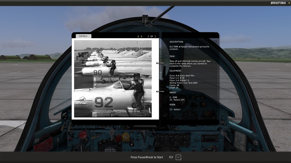Click the '13 - Kutaisi' RSBN entry
Screen dimensions: 291x163
point(175,109)
